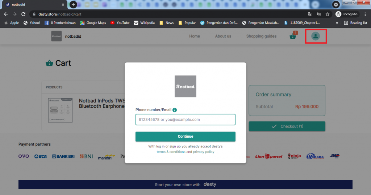The width and height of the screenshot is (371, 195).
Task: Click the cart basket icon in header
Action: pyautogui.click(x=293, y=36)
